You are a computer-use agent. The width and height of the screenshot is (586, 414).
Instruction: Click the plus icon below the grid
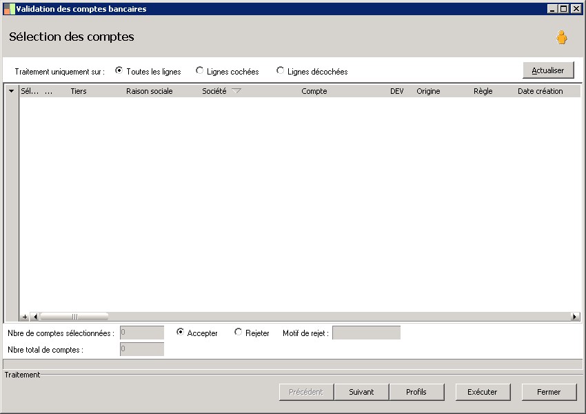(x=25, y=317)
